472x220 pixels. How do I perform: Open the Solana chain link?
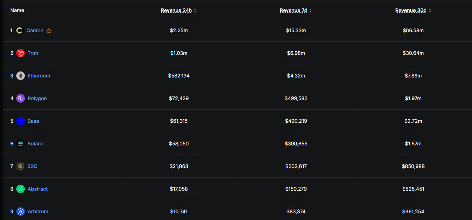point(35,144)
